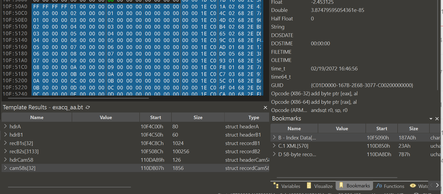Expand the B - Index Data bookmark
Viewport: 443px width, 194px height.
[x=274, y=138]
